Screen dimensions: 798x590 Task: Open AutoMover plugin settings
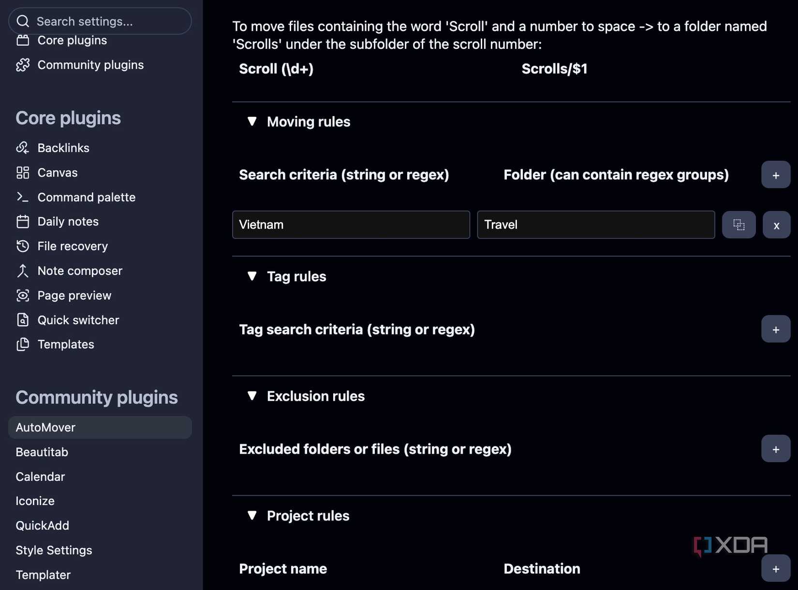100,427
